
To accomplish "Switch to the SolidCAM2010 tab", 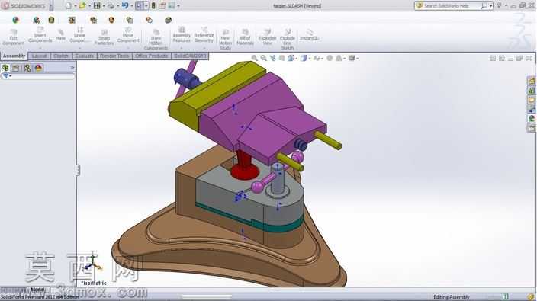I will pos(190,56).
